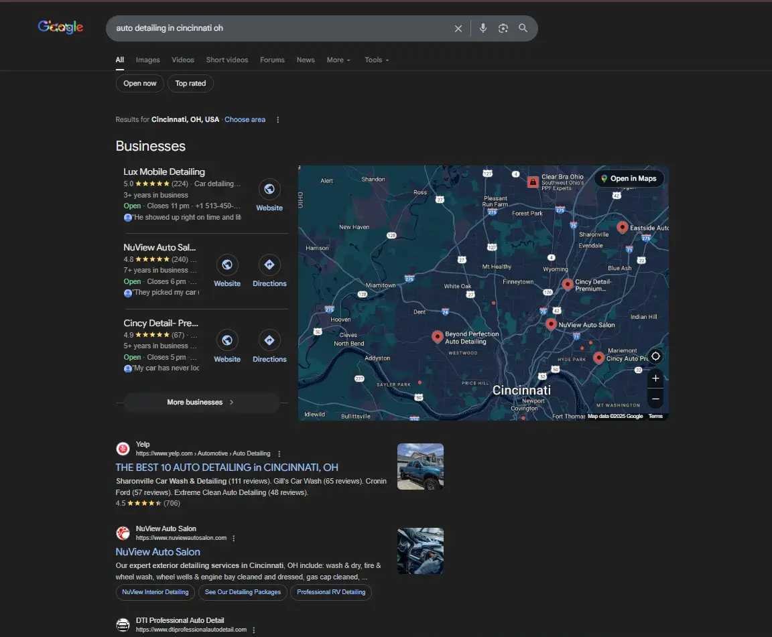Click the Choose area link
Image resolution: width=772 pixels, height=637 pixels.
pyautogui.click(x=245, y=120)
